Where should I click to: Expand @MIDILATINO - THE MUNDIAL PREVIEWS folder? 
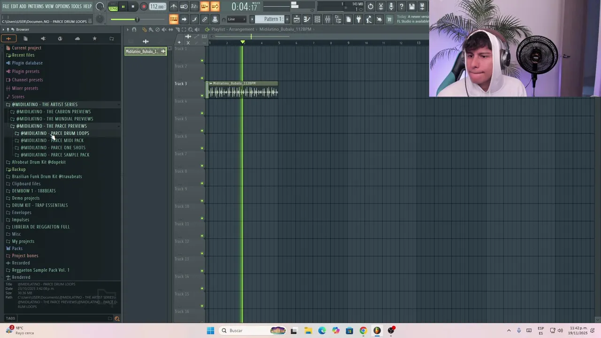point(54,119)
